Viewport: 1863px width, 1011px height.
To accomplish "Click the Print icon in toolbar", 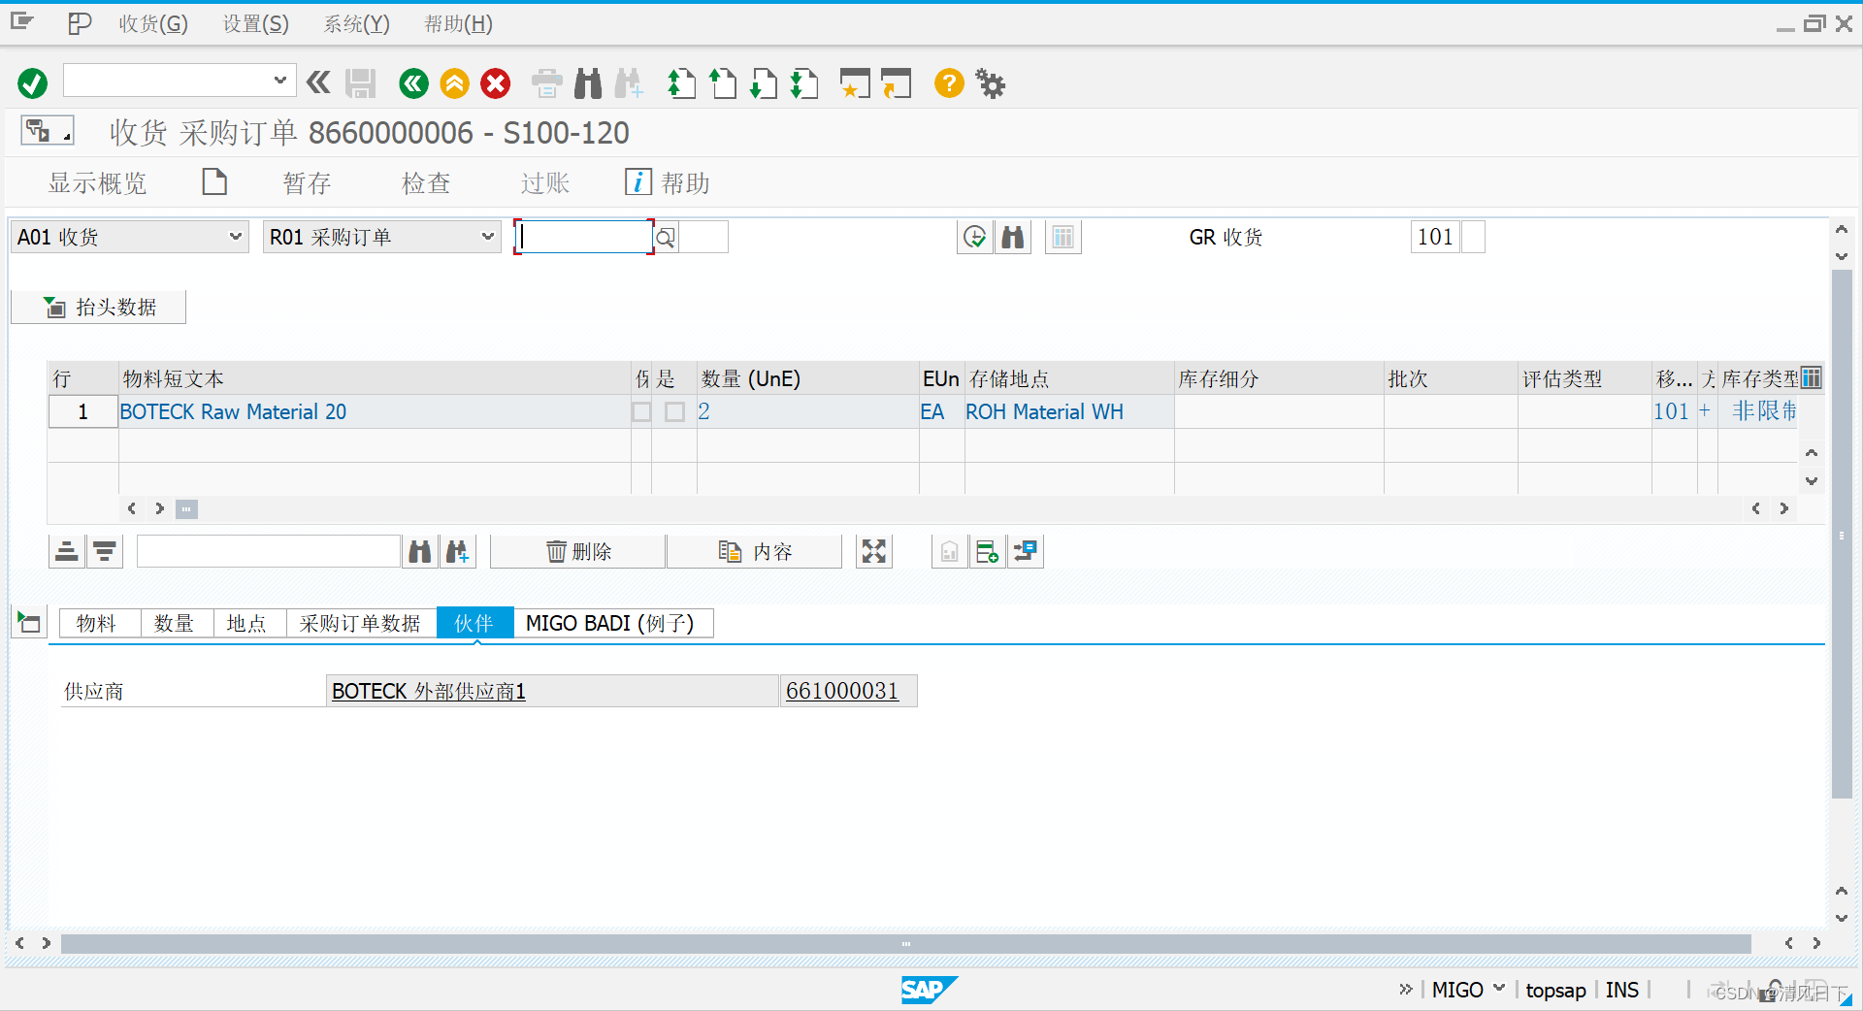I will (x=547, y=83).
